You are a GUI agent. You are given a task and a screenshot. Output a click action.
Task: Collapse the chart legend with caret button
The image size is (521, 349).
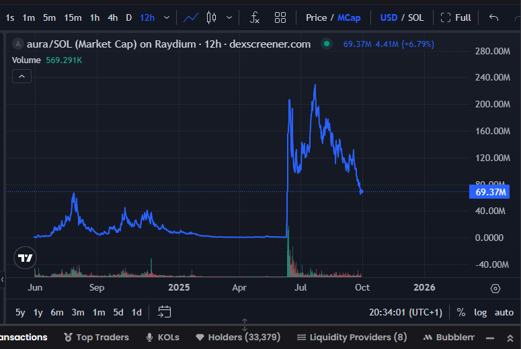point(22,77)
